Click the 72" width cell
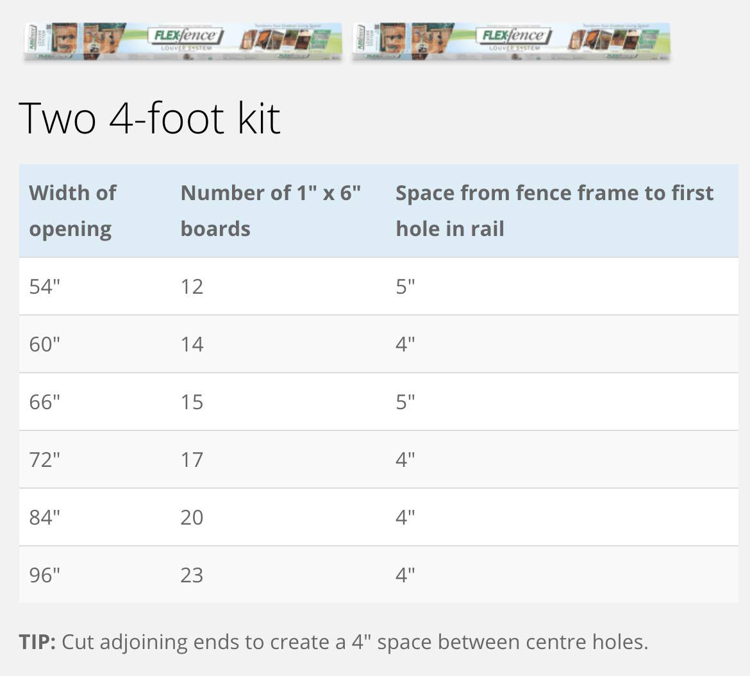750x676 pixels. [45, 460]
